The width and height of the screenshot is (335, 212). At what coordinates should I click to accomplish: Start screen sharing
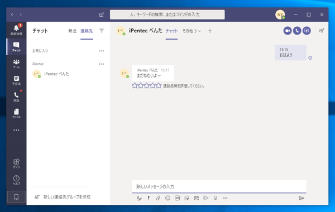click(307, 31)
